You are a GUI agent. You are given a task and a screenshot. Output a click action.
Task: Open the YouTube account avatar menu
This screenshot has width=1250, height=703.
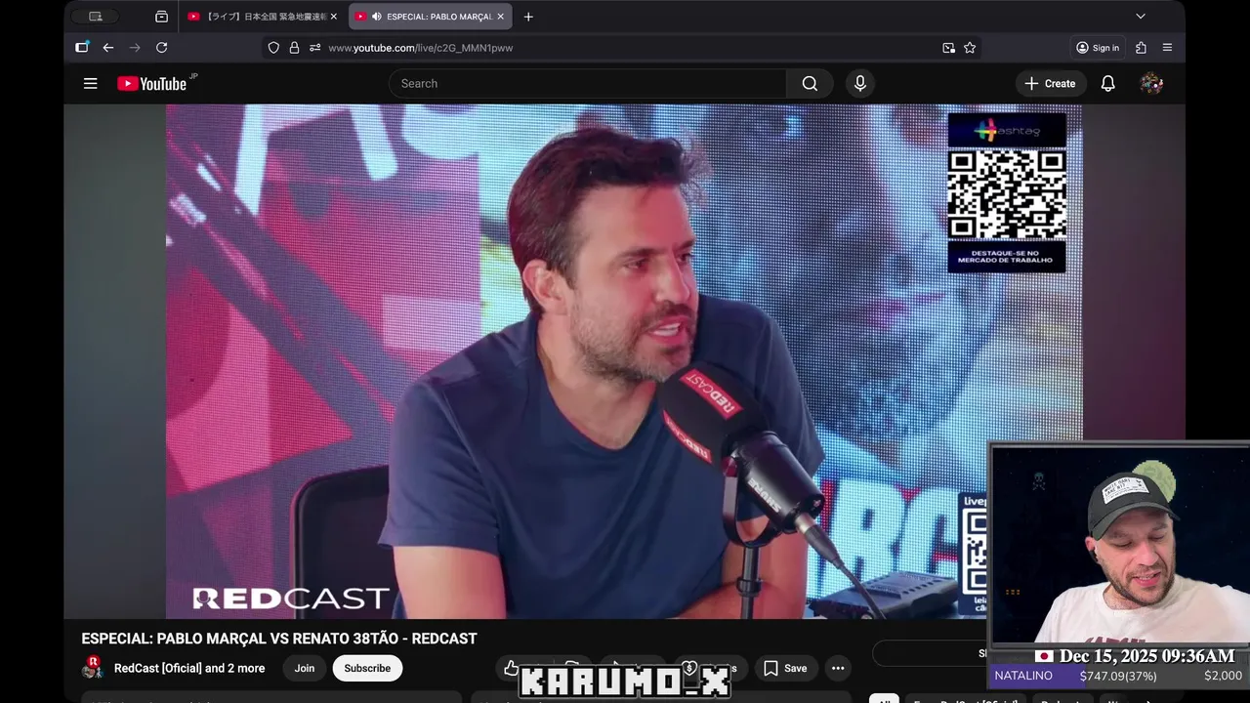pyautogui.click(x=1151, y=83)
